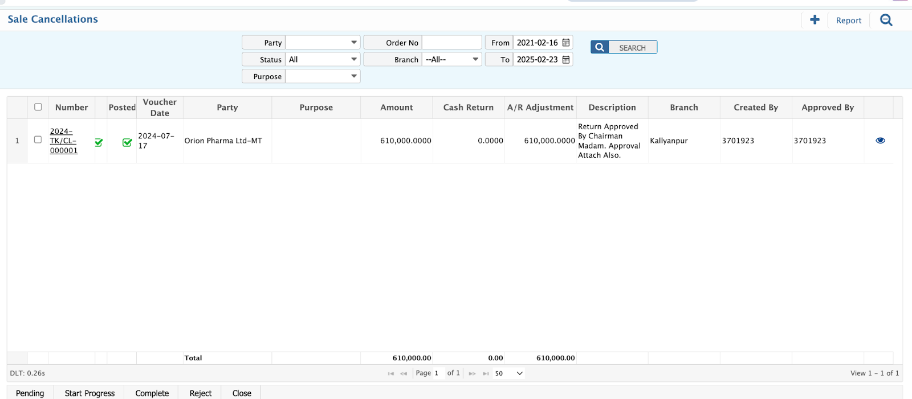The height and width of the screenshot is (399, 912).
Task: Click into the Order No input field
Action: (451, 43)
